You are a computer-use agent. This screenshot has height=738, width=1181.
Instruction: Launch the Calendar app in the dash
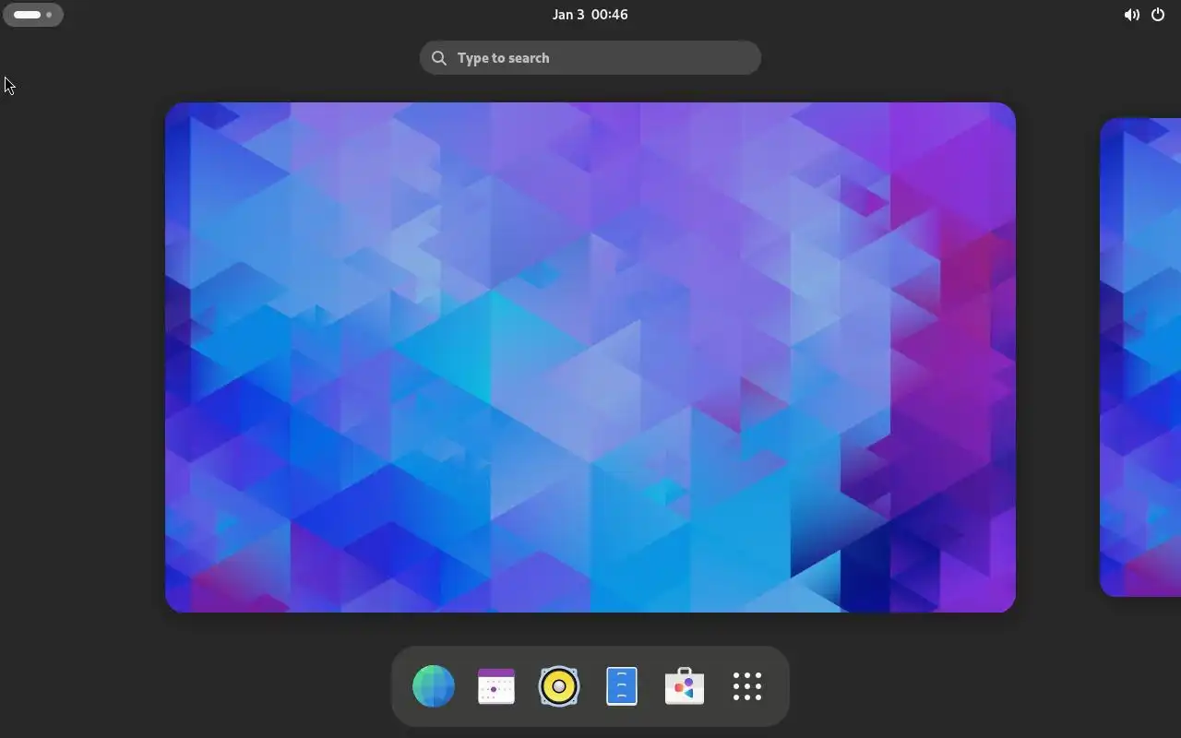coord(496,686)
